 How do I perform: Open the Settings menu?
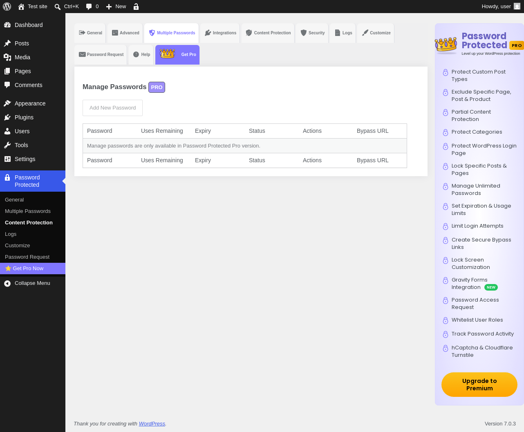click(33, 159)
